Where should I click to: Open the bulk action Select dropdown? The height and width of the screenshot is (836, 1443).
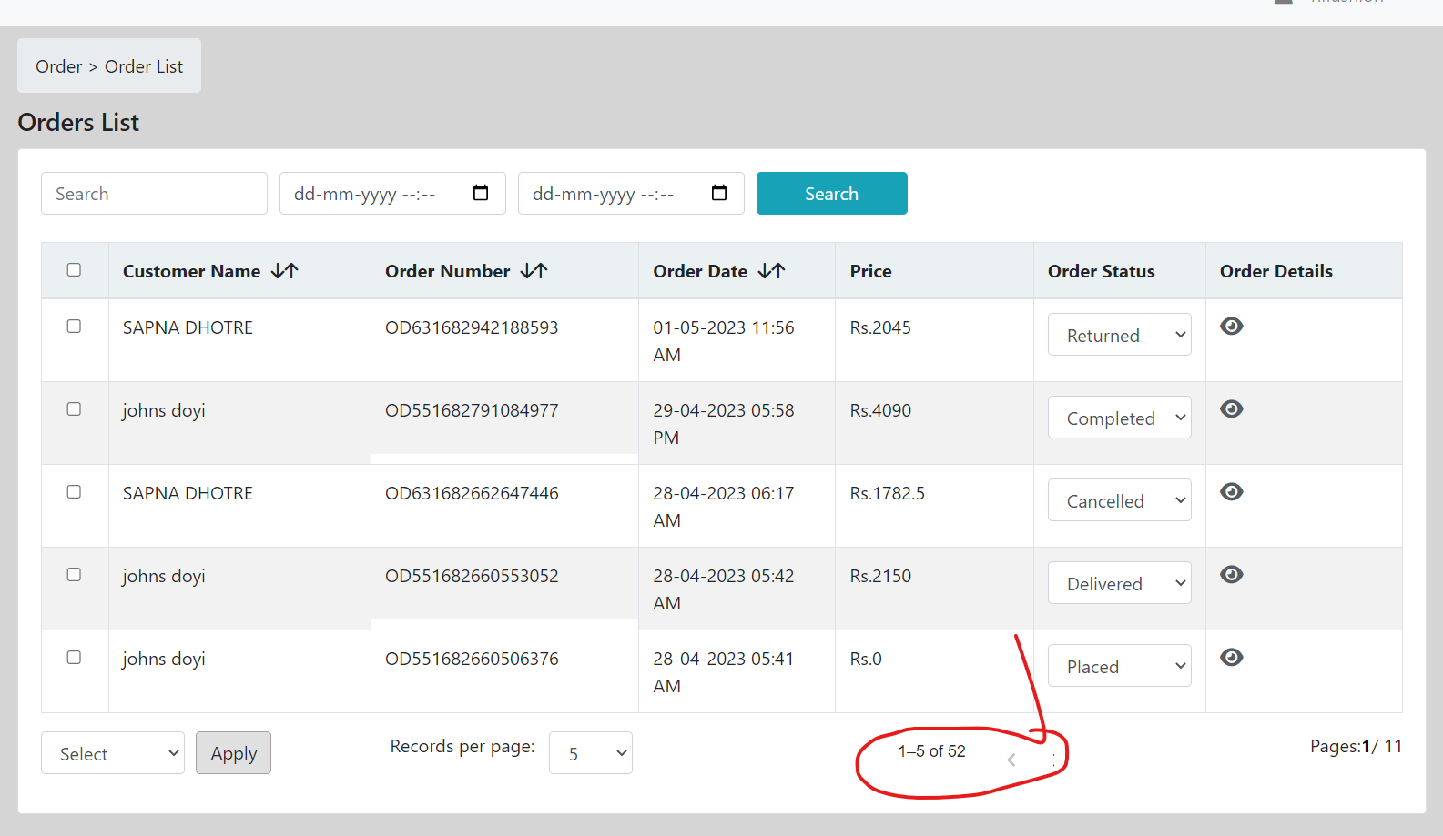point(113,753)
